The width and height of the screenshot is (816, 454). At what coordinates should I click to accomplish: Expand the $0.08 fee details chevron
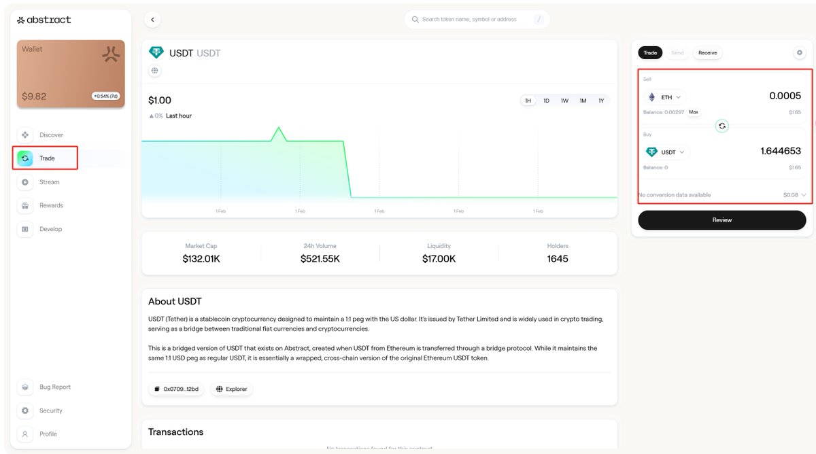(x=804, y=195)
